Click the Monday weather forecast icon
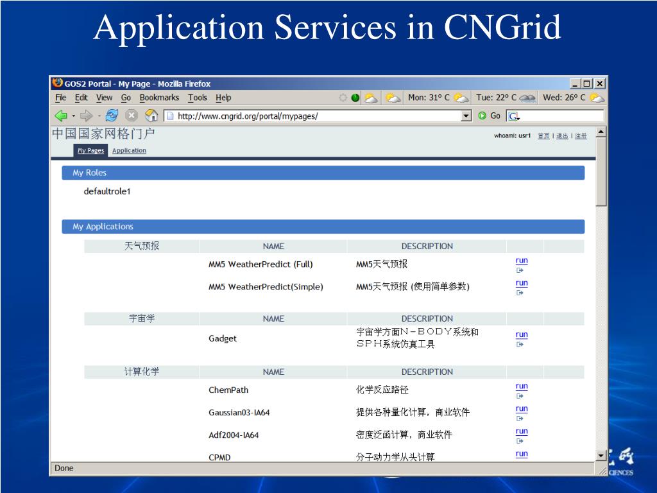Image resolution: width=657 pixels, height=493 pixels. click(461, 98)
